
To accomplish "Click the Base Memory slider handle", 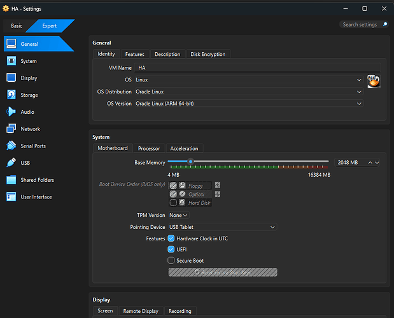I will pyautogui.click(x=191, y=162).
